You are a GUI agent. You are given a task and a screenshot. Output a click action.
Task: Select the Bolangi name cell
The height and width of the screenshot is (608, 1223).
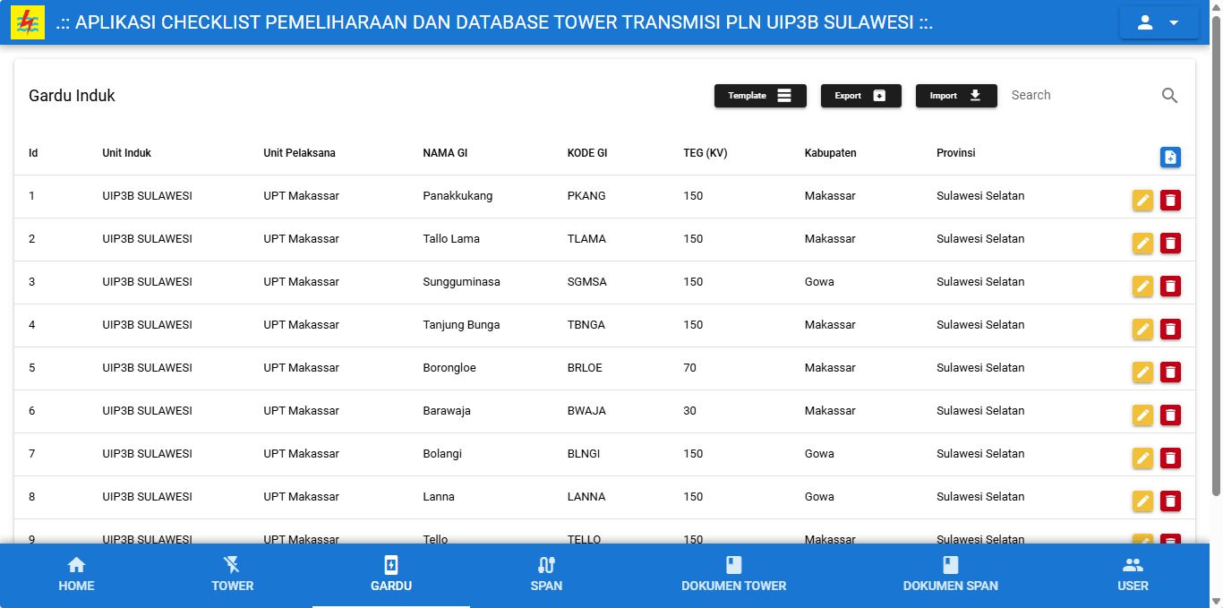click(x=442, y=454)
